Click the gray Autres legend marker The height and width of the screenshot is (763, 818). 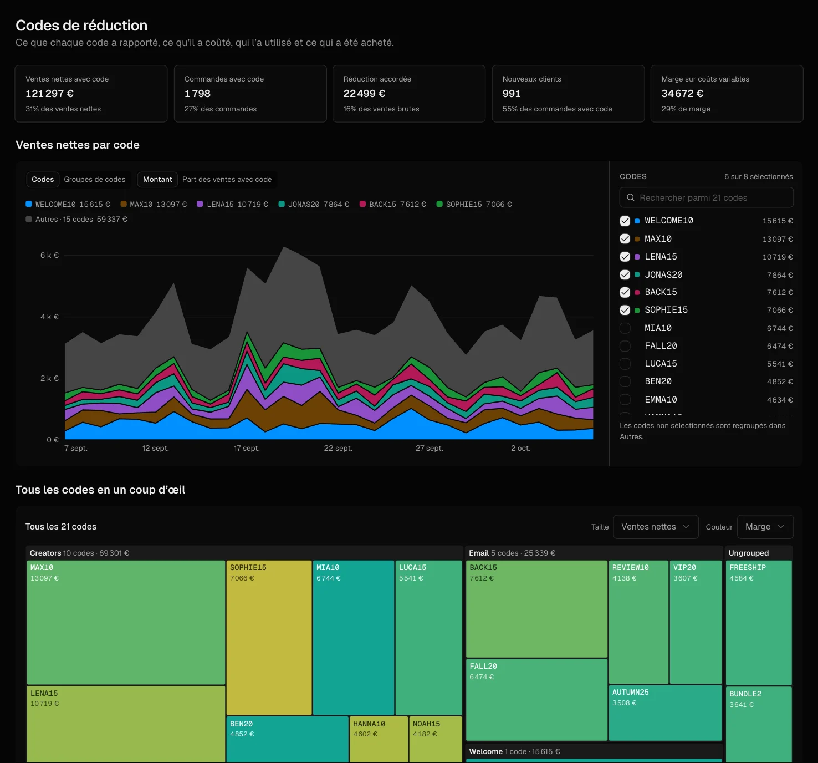[x=29, y=219]
